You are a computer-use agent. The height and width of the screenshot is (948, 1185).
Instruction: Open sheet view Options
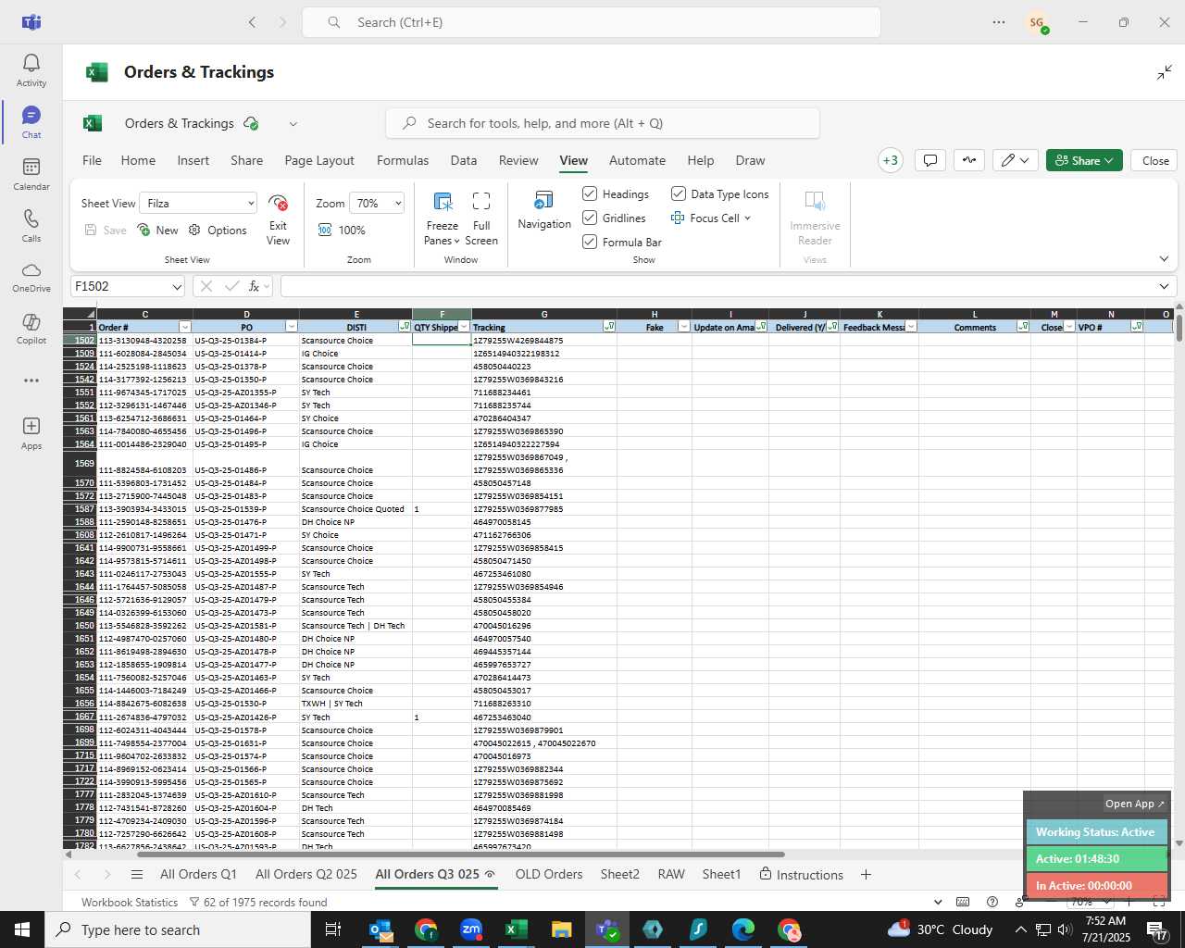point(218,231)
